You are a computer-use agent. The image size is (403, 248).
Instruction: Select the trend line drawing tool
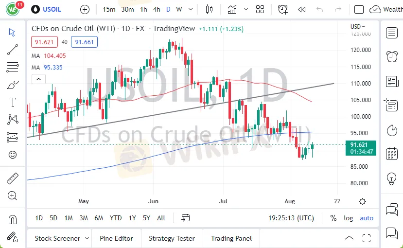coord(13,49)
